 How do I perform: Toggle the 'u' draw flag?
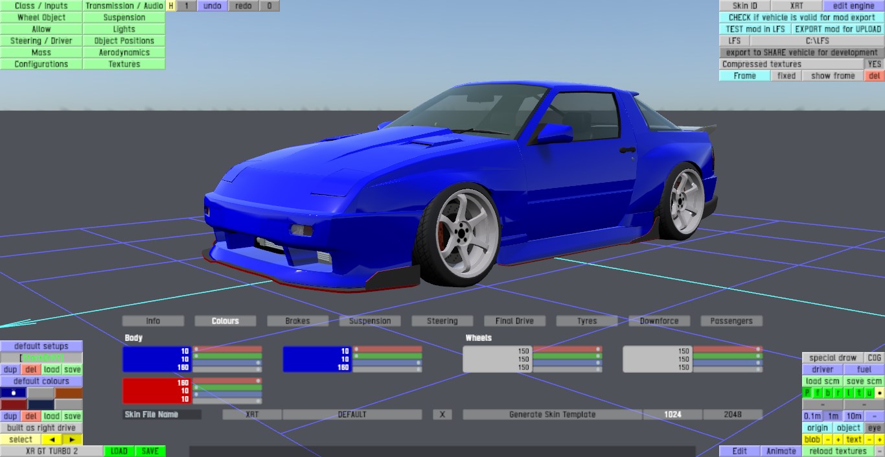point(869,393)
